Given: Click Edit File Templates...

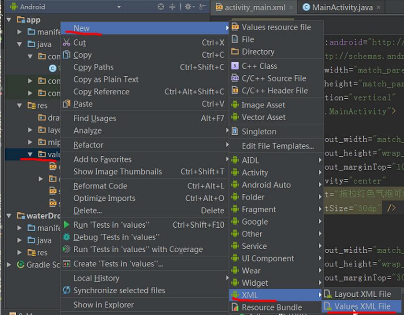Looking at the screenshot, I should coord(276,146).
